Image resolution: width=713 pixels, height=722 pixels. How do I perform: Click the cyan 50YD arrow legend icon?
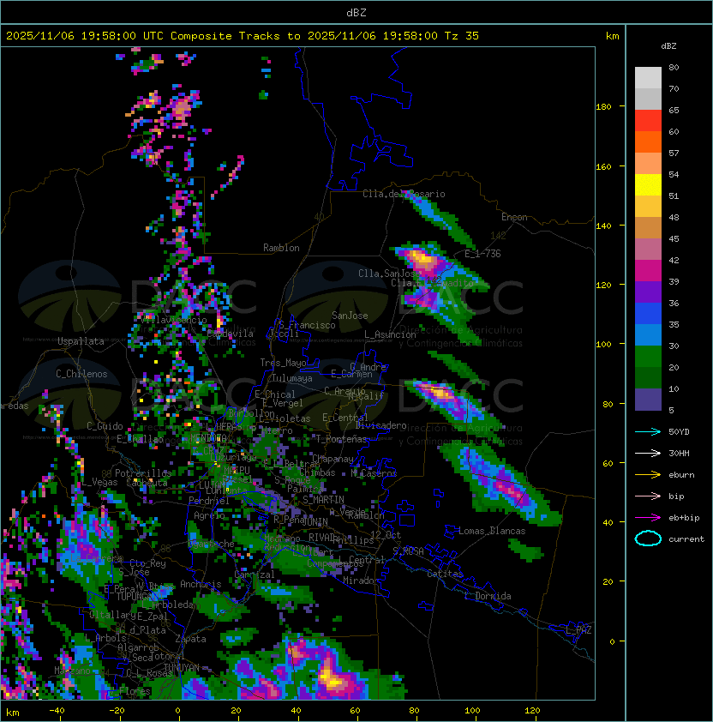648,431
